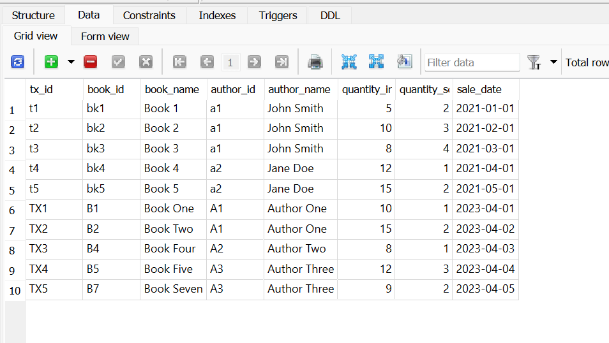Click the red delete row icon
This screenshot has height=343, width=609.
(x=91, y=62)
